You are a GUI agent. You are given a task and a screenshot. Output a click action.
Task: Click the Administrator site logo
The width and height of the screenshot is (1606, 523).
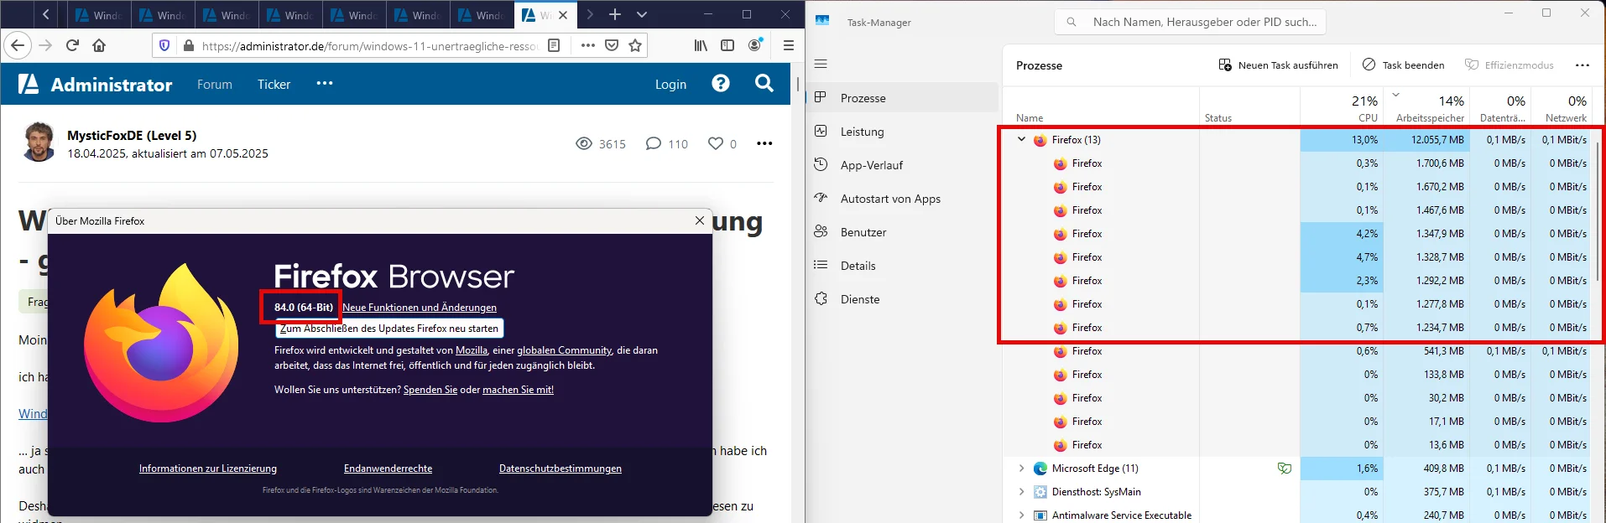[x=95, y=84]
